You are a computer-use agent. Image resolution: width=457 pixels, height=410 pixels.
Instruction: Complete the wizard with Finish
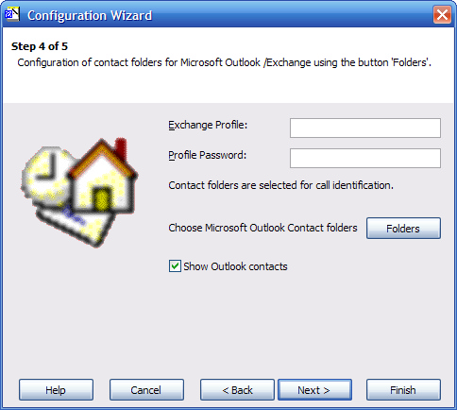coord(403,390)
